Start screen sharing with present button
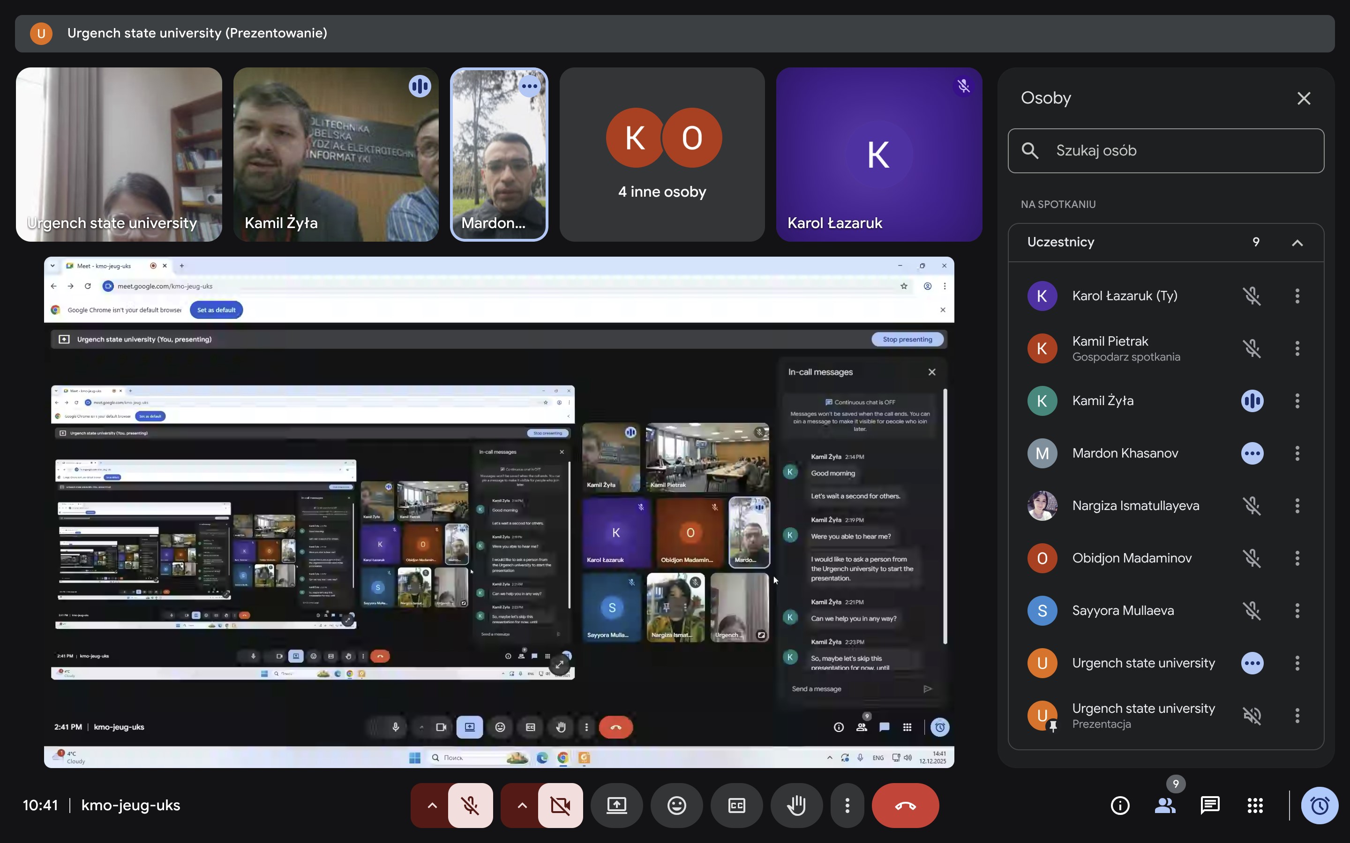This screenshot has height=843, width=1350. pyautogui.click(x=616, y=805)
